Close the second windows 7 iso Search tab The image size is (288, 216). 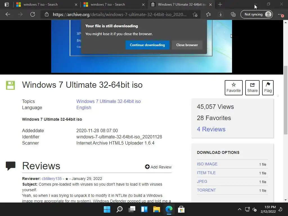click(143, 4)
